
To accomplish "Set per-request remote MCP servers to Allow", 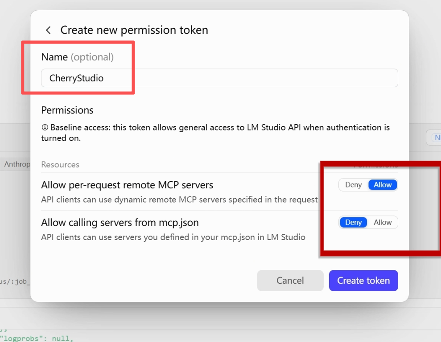I will click(383, 185).
